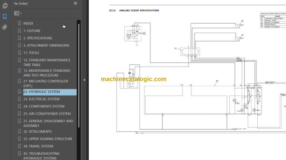The width and height of the screenshot is (286, 160).
Task: Close the Yer İmleri panel
Action: (x=75, y=3)
